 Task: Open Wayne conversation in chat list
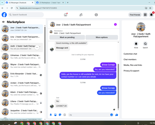pos(22,66)
